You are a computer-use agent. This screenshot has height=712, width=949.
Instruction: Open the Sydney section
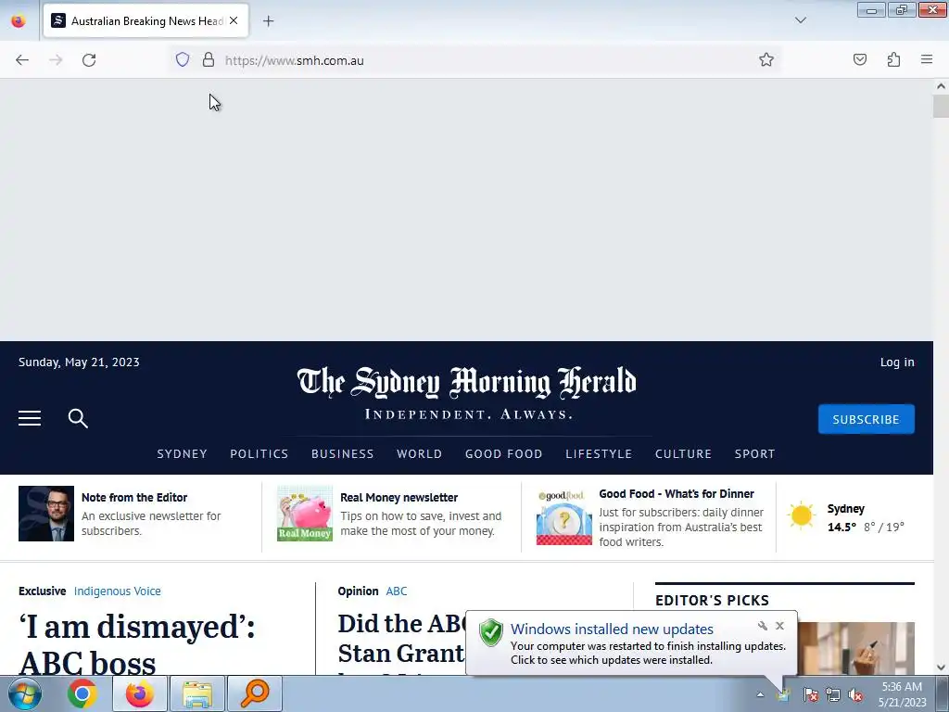183,453
